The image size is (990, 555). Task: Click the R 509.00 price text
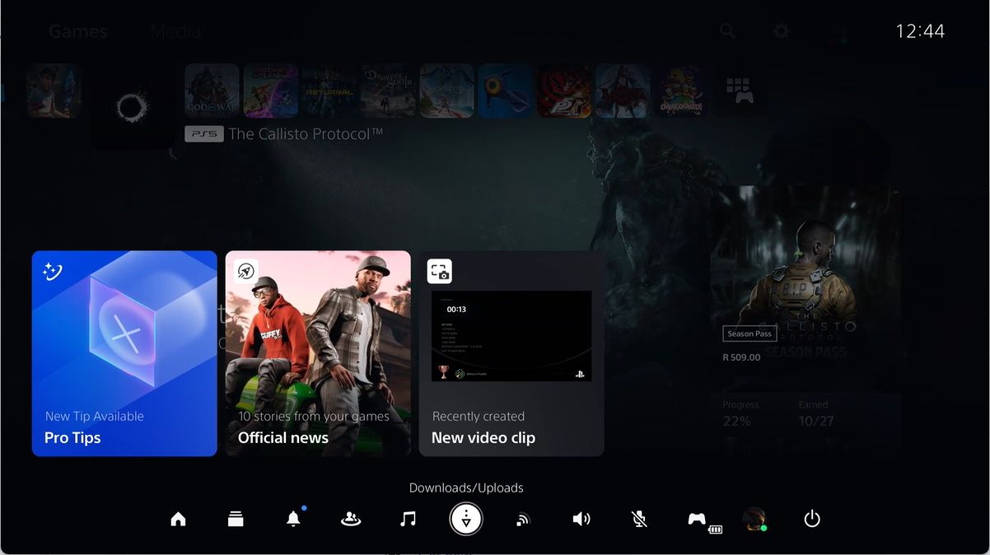[741, 357]
